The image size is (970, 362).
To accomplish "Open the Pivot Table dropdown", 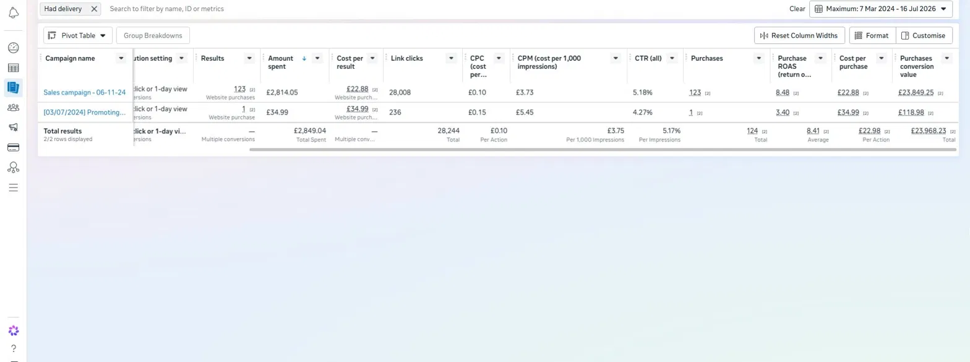I will 78,35.
